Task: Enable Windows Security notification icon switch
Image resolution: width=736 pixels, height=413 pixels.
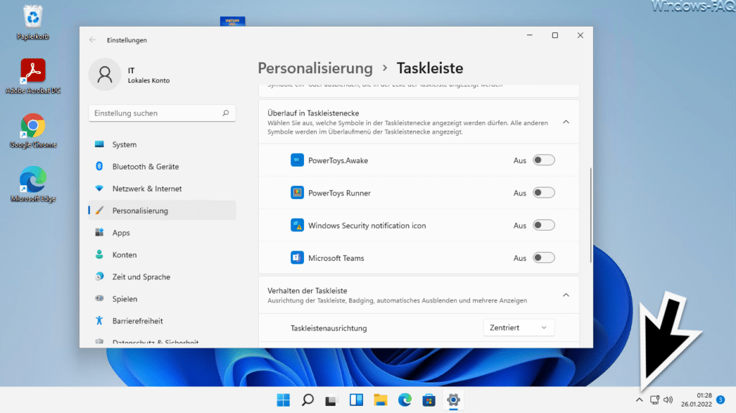Action: (x=543, y=226)
